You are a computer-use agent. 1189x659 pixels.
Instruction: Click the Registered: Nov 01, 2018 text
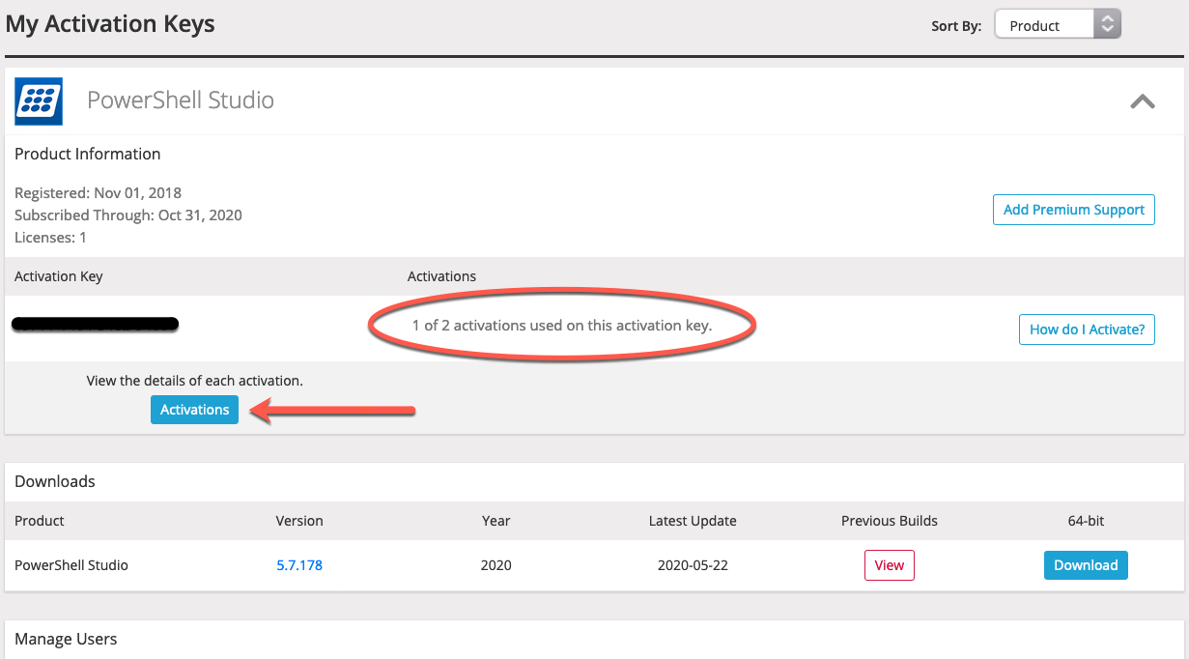coord(98,192)
